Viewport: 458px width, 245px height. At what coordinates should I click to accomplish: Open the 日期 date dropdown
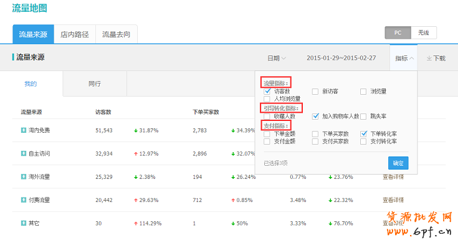[x=277, y=58]
